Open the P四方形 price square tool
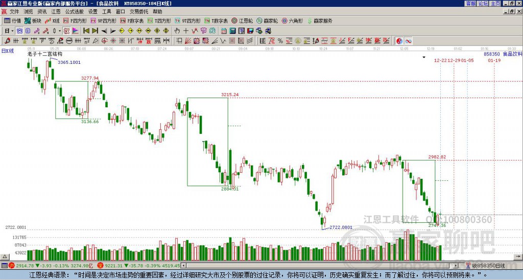The width and height of the screenshot is (523, 280). point(75,20)
